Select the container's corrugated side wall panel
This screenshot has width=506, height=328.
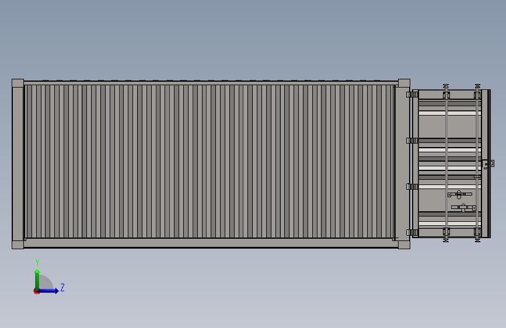pos(209,162)
